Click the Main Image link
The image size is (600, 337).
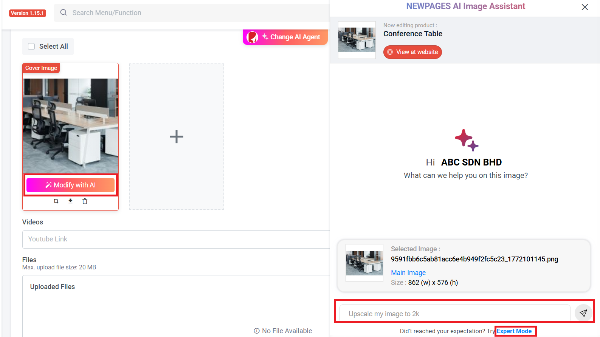[408, 273]
